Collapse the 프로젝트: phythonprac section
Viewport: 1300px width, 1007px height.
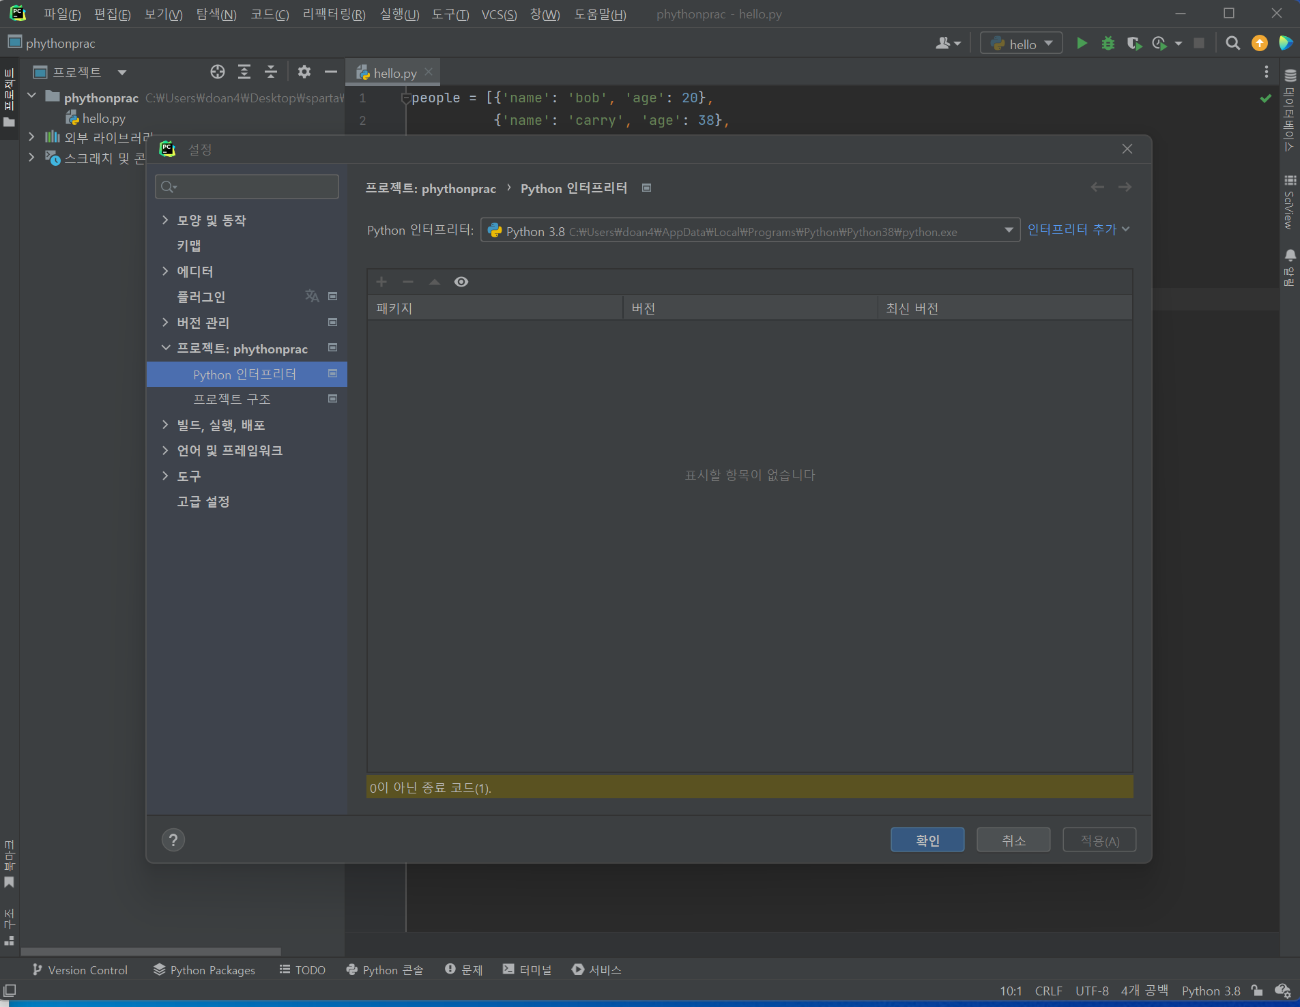pyautogui.click(x=165, y=348)
